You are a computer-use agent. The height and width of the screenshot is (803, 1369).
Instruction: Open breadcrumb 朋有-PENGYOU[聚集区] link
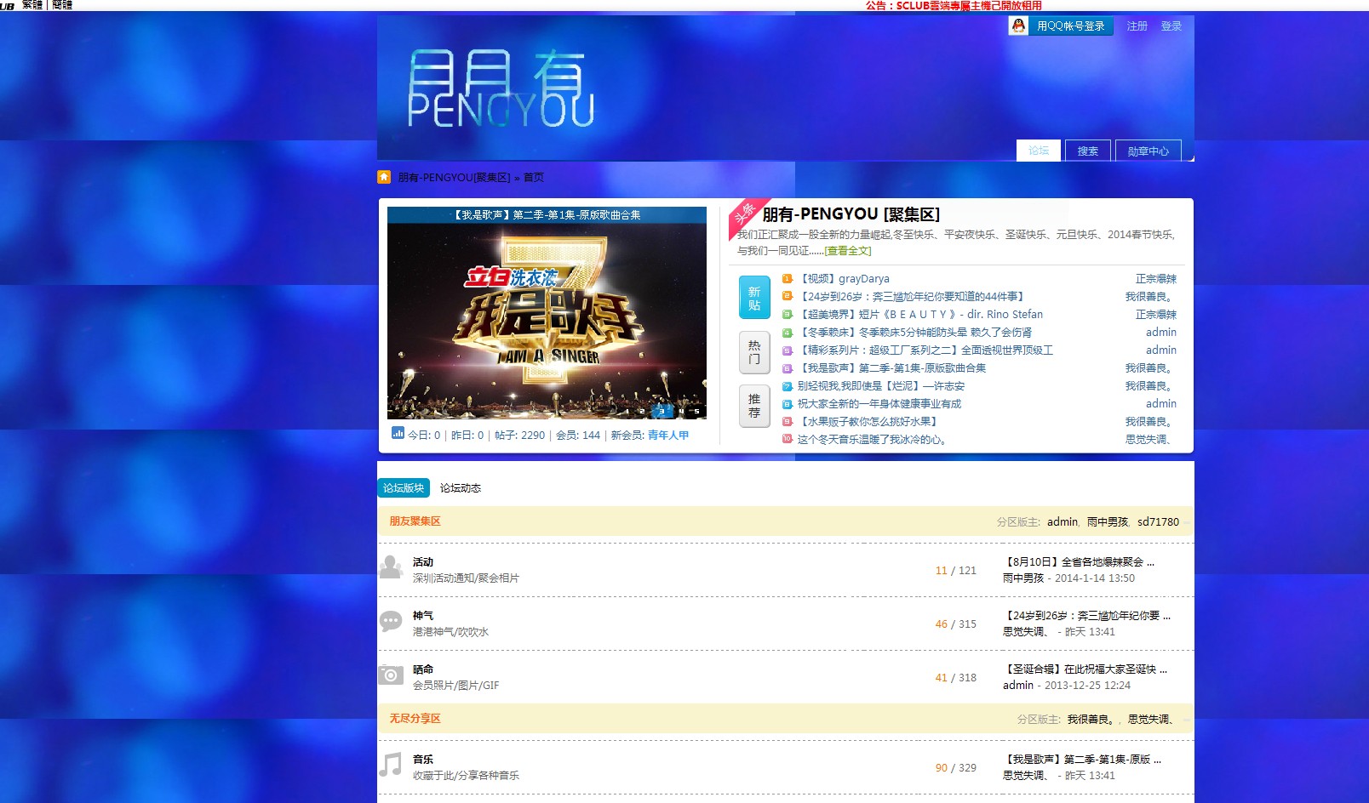tap(454, 177)
